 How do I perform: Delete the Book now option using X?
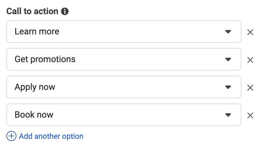[250, 115]
